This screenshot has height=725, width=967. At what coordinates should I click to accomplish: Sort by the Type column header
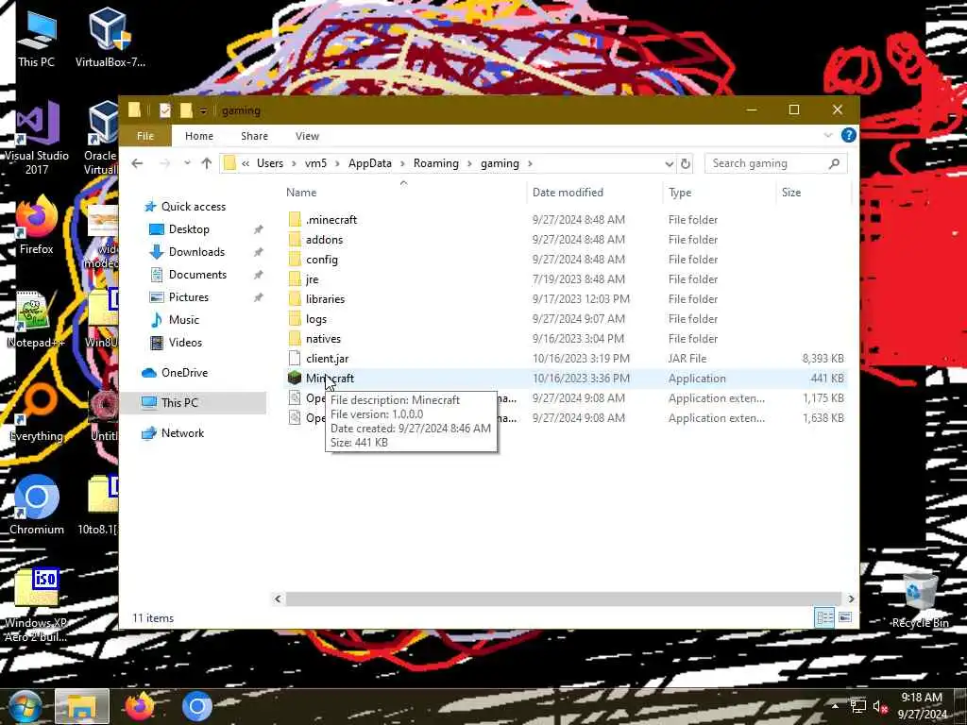point(721,193)
